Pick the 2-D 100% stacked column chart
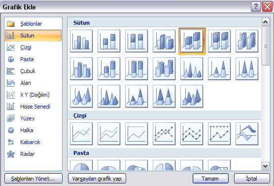274x186 pixels. (137, 41)
